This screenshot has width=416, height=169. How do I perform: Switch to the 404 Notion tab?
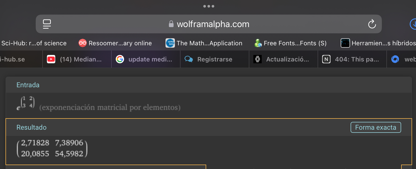(352, 59)
